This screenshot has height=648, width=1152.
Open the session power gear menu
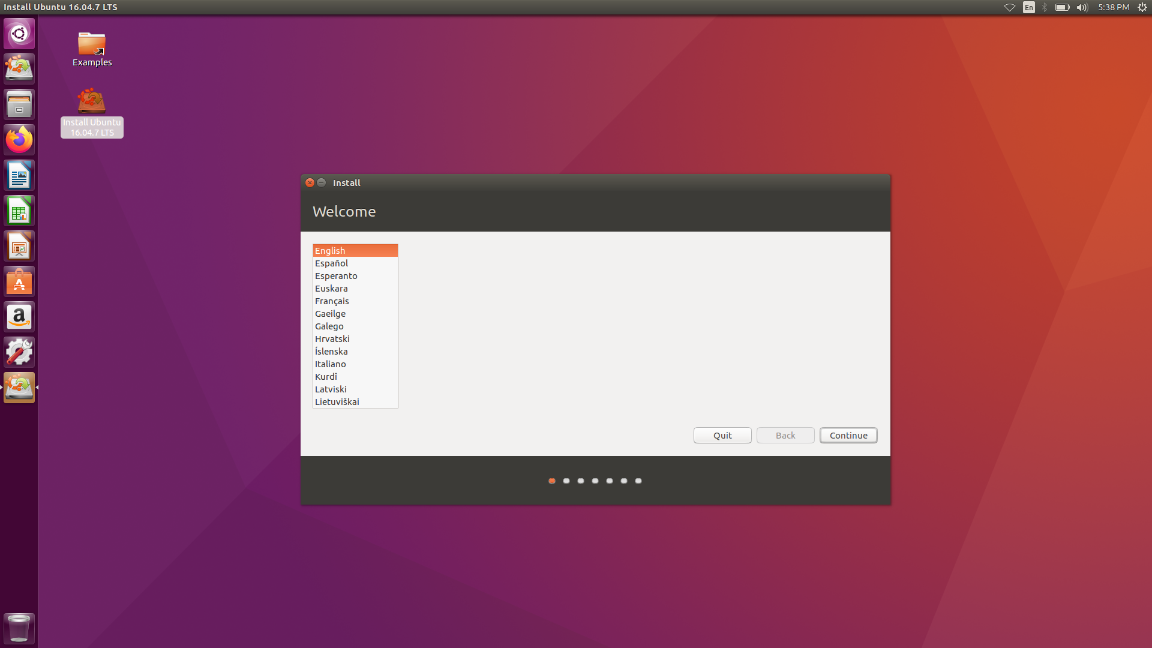(1142, 7)
